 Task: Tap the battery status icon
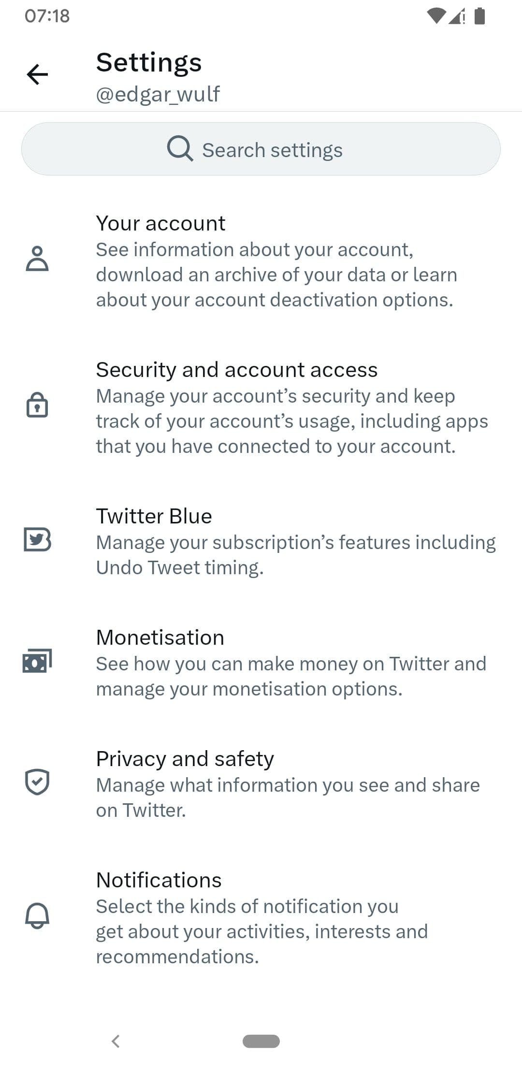479,16
